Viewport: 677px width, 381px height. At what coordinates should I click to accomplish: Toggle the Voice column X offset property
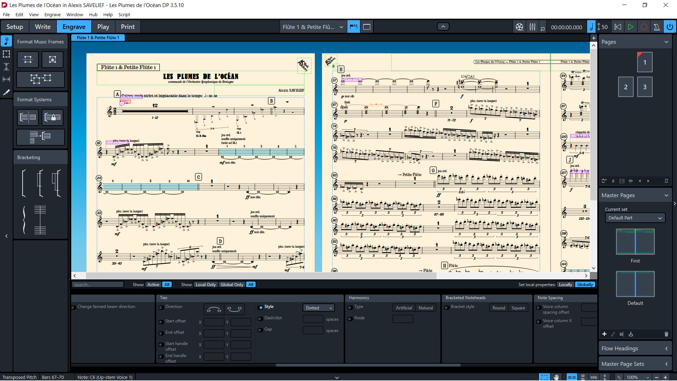click(539, 322)
